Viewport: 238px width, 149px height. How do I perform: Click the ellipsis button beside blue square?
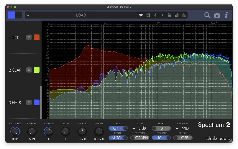pyautogui.click(x=18, y=15)
